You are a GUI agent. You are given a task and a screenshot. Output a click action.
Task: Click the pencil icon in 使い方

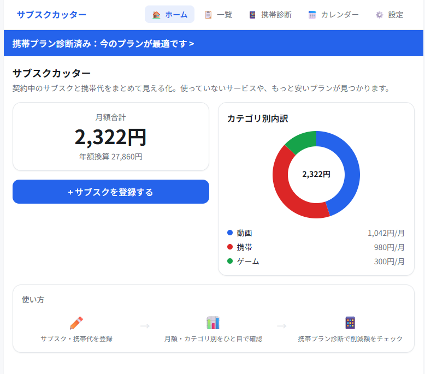pyautogui.click(x=76, y=323)
